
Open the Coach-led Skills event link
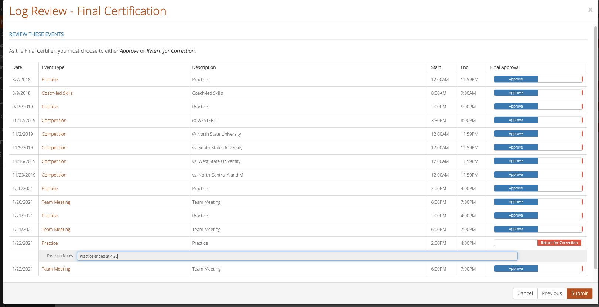[57, 93]
